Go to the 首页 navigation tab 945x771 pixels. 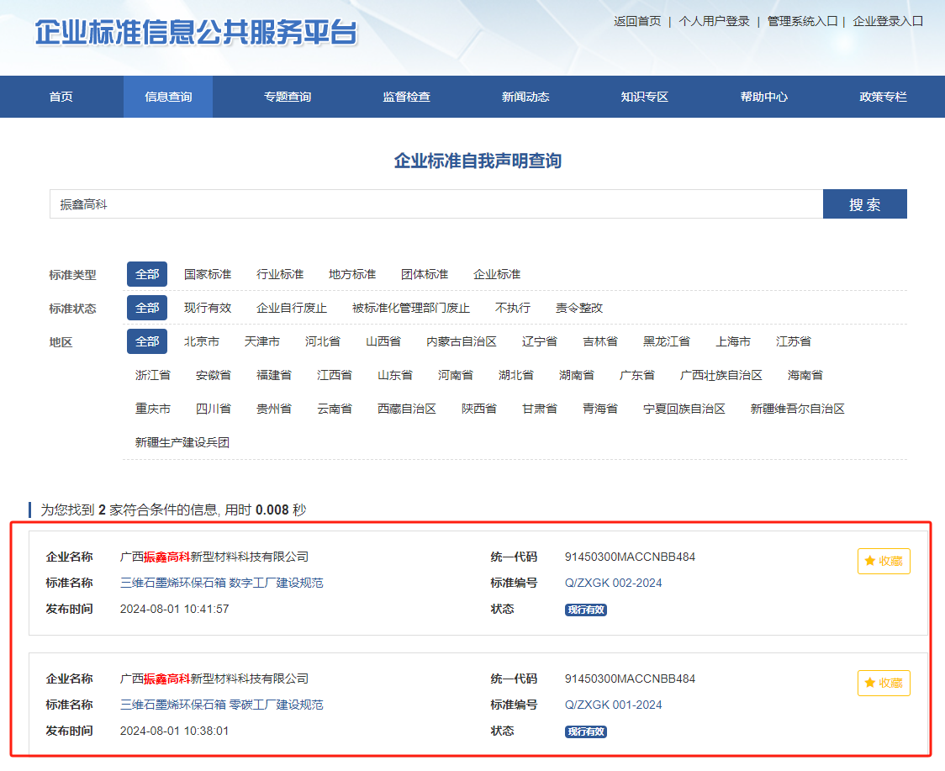(61, 97)
